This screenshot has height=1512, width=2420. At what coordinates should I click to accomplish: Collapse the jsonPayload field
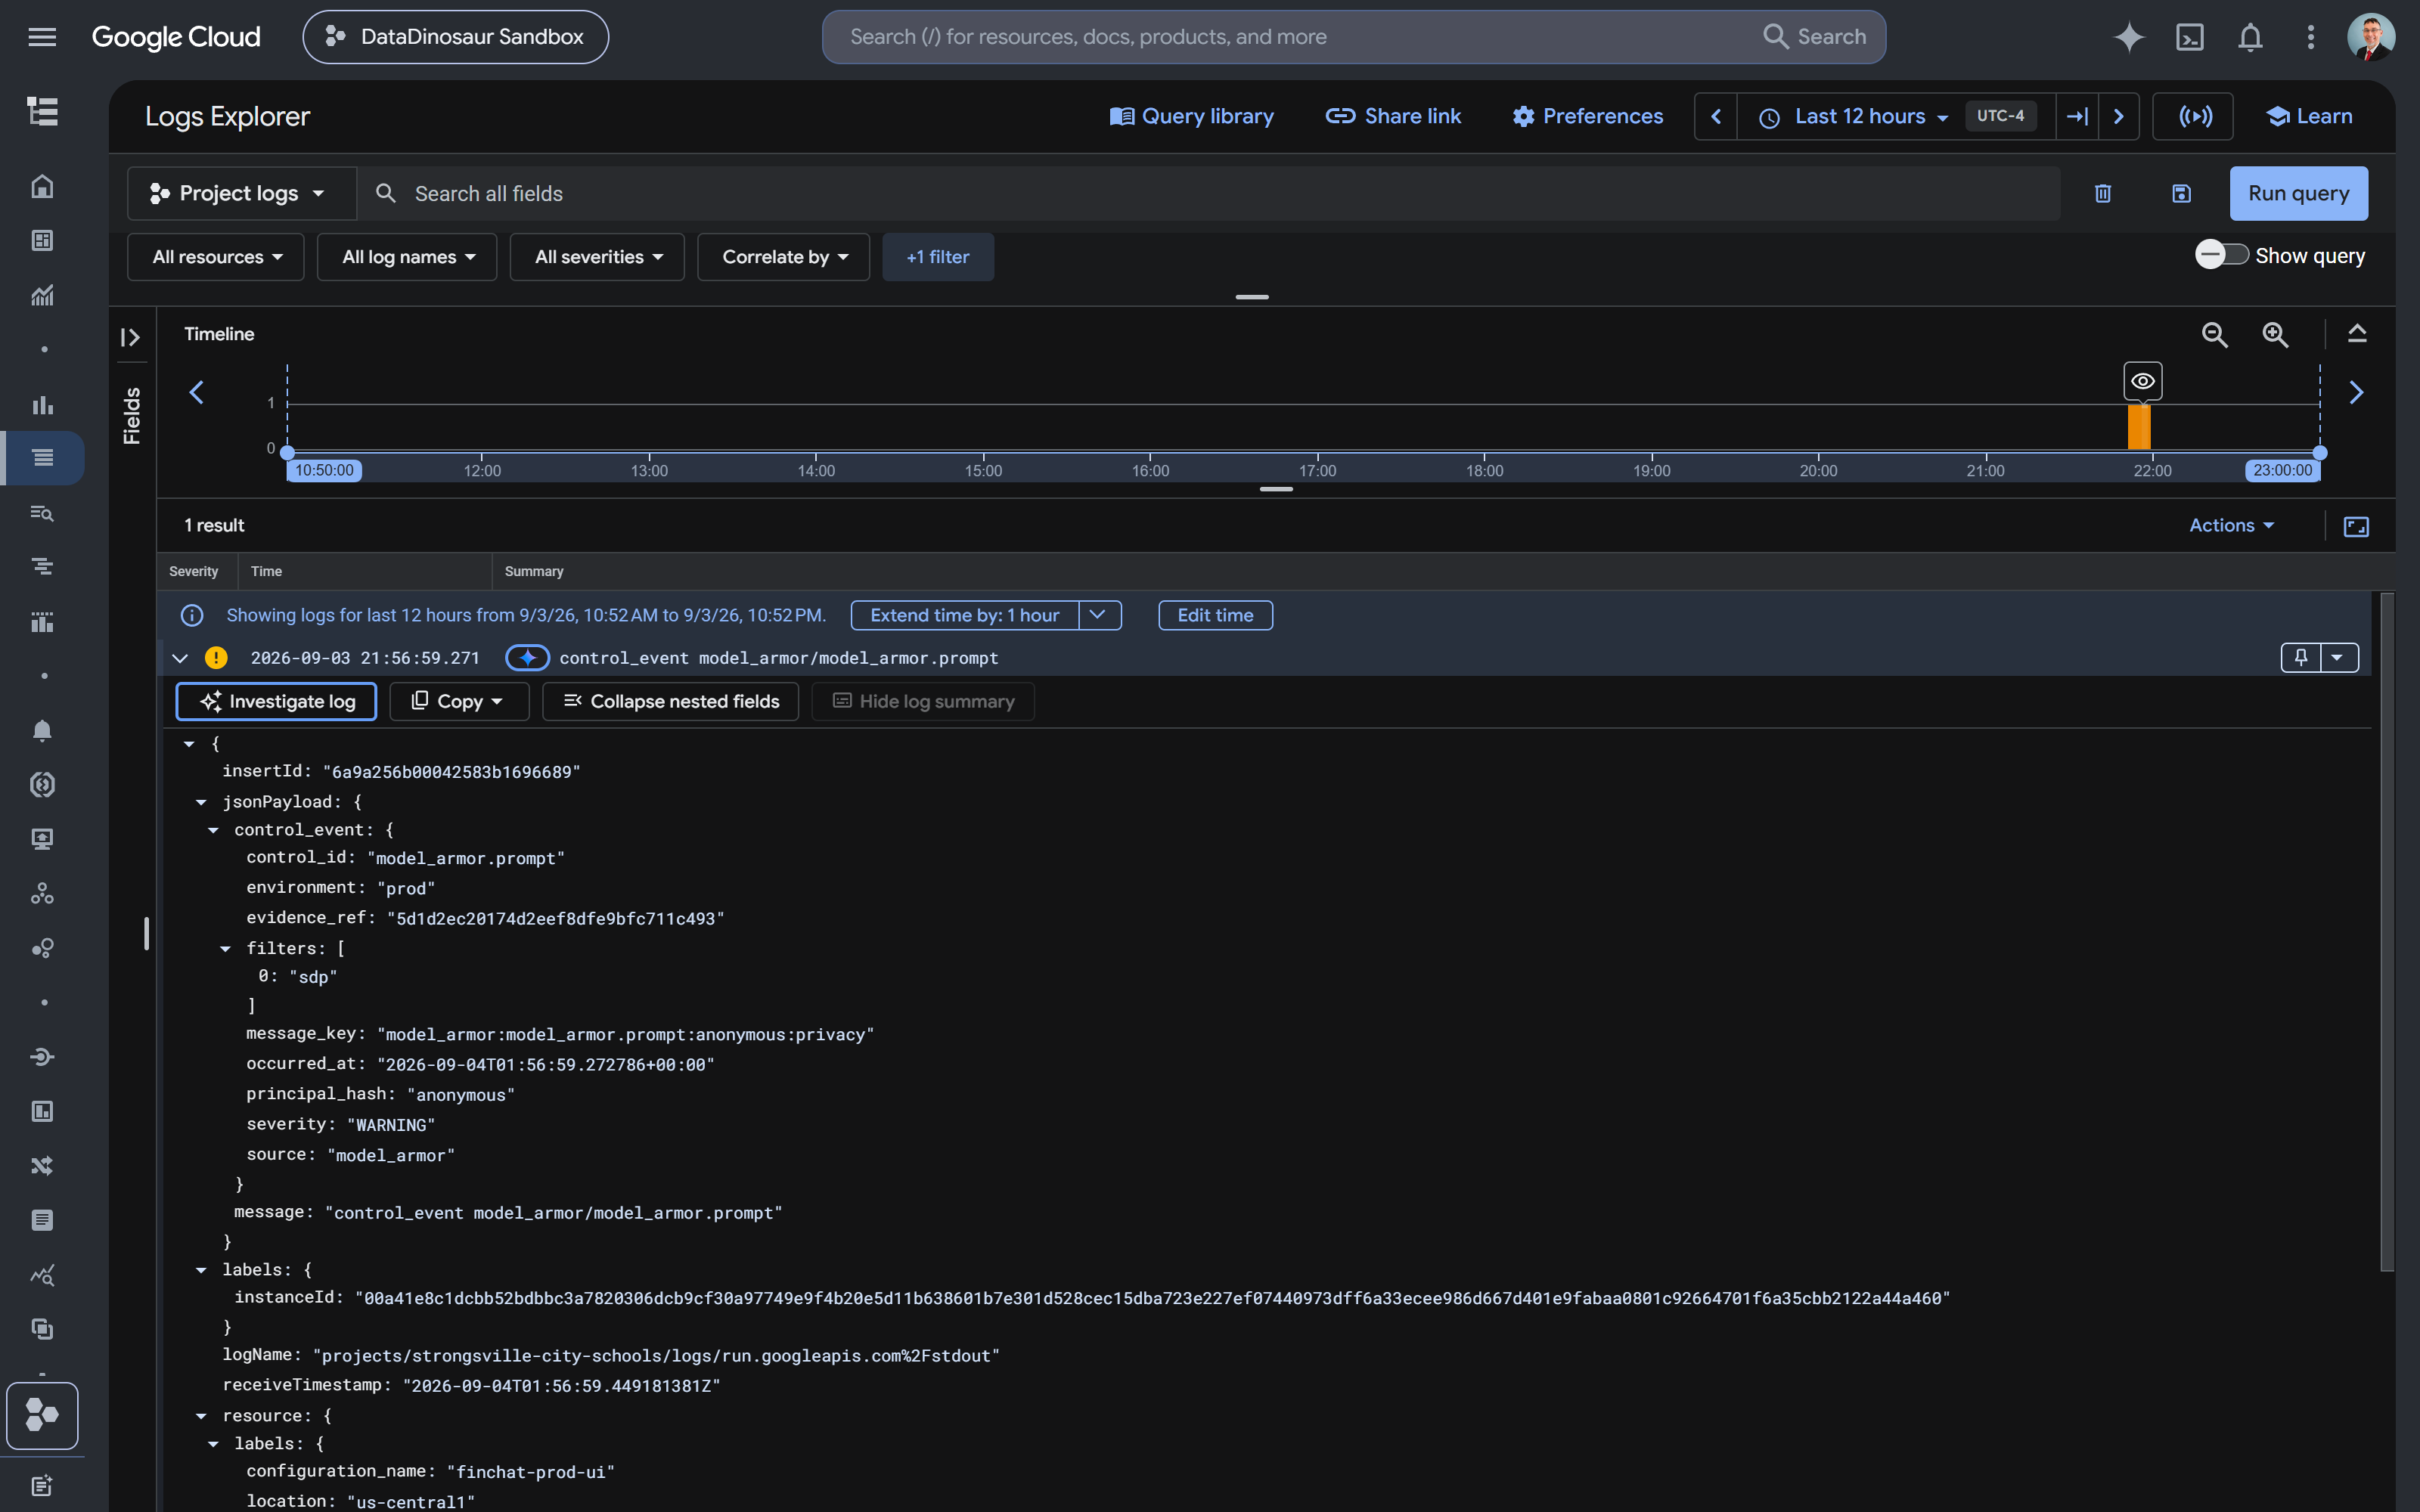coord(201,802)
